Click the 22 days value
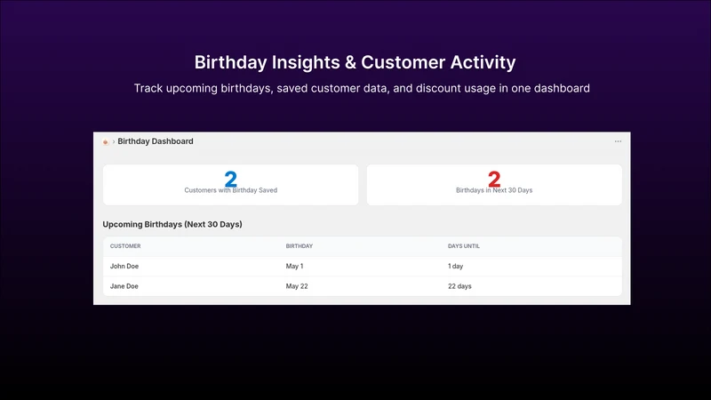This screenshot has width=711, height=400. tap(459, 286)
